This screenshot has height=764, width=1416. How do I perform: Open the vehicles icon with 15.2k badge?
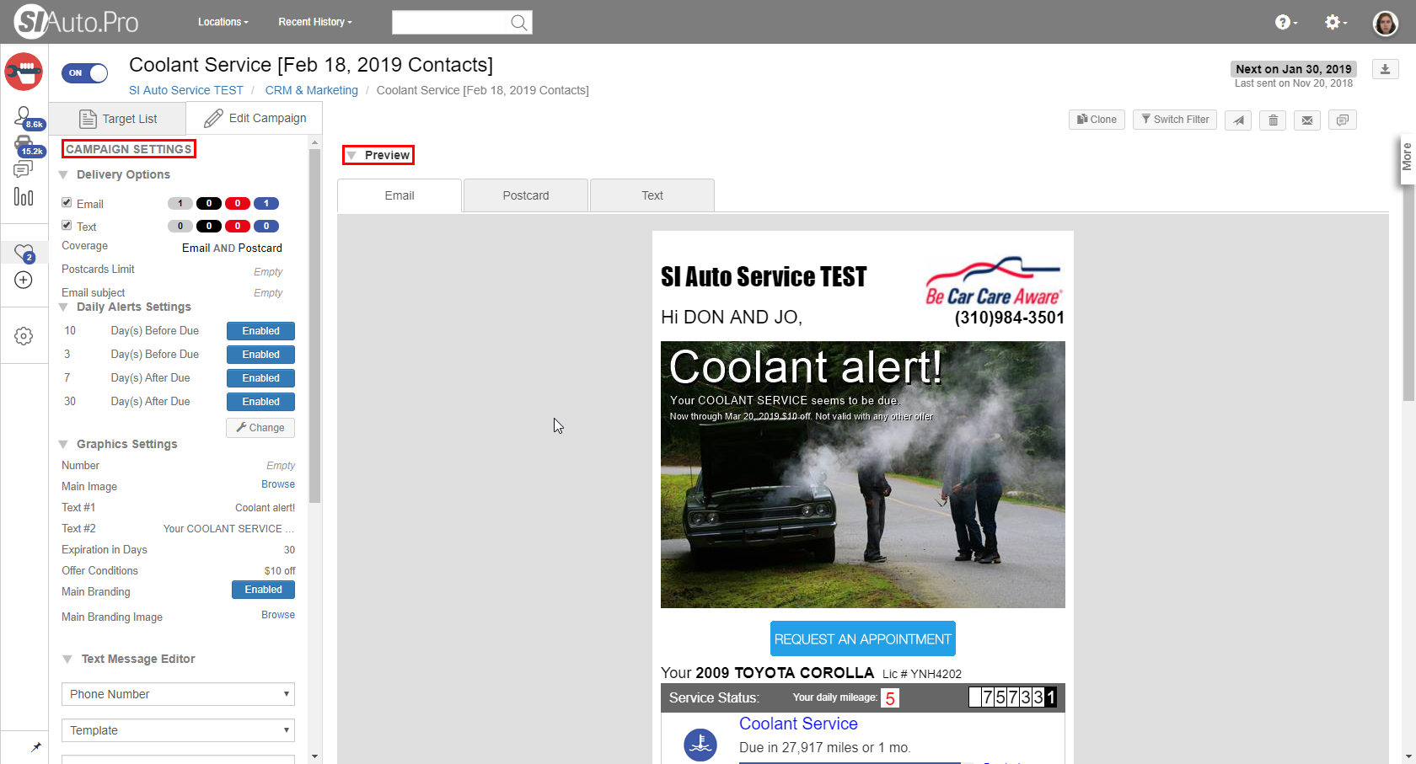pos(24,144)
